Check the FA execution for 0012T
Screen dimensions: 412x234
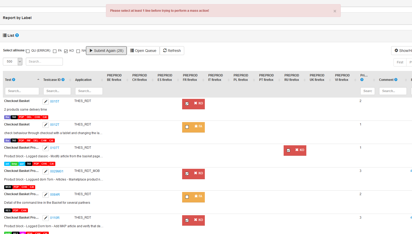pos(187,127)
